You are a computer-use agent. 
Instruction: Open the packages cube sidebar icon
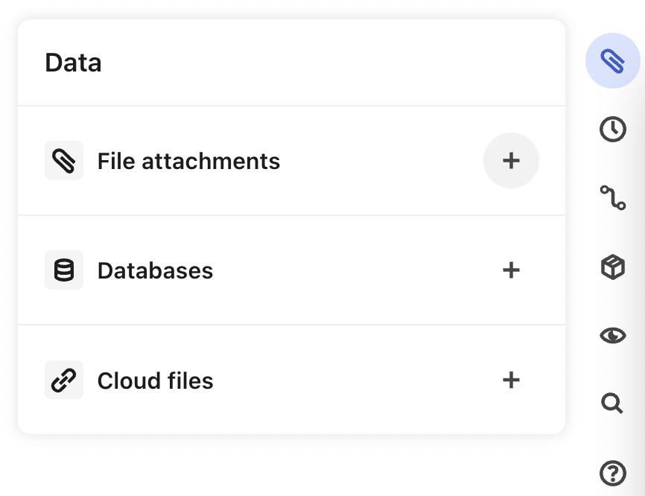click(612, 267)
